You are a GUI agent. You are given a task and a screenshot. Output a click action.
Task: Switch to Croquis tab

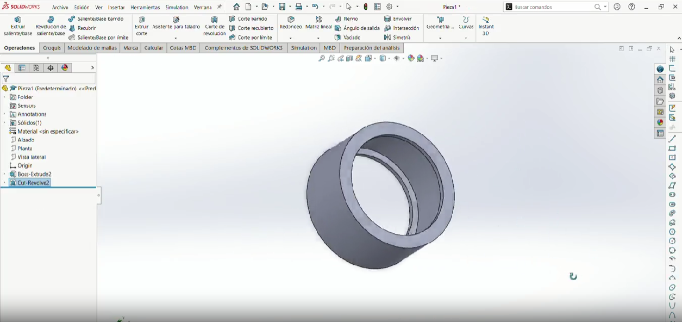coord(52,48)
